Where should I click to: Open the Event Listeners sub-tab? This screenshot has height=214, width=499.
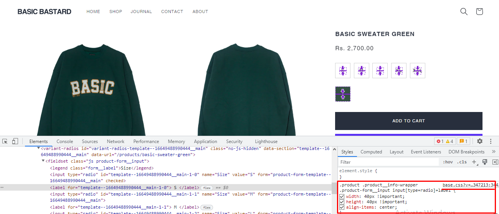pyautogui.click(x=426, y=151)
